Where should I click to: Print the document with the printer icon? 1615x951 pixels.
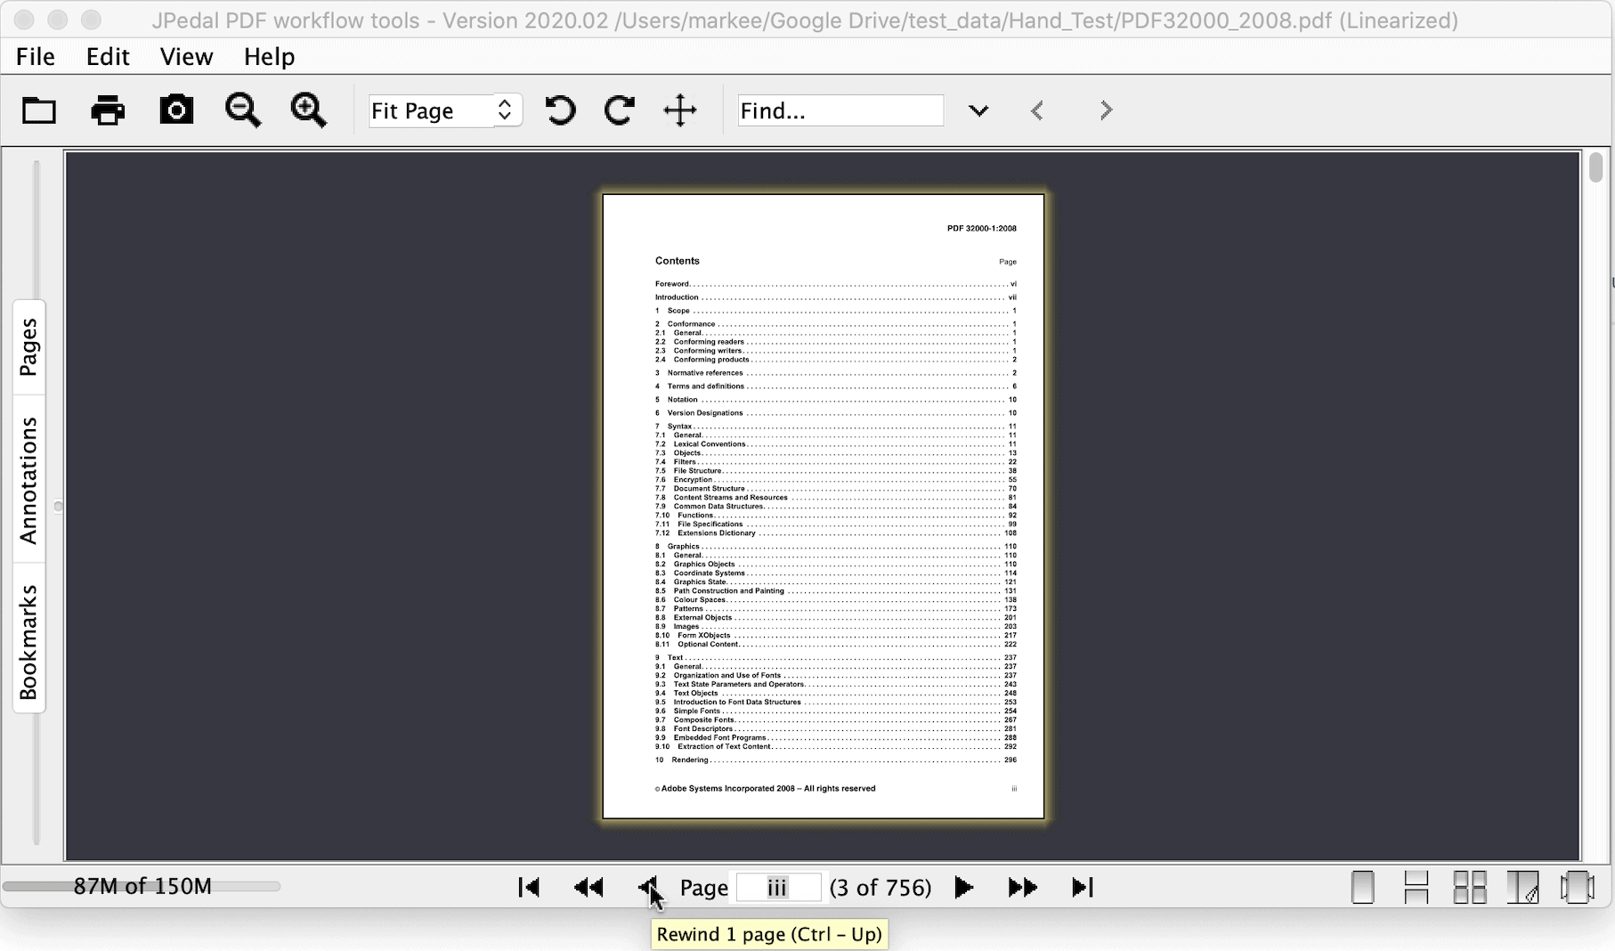click(108, 110)
